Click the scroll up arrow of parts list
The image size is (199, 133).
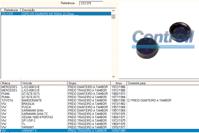[113, 10]
